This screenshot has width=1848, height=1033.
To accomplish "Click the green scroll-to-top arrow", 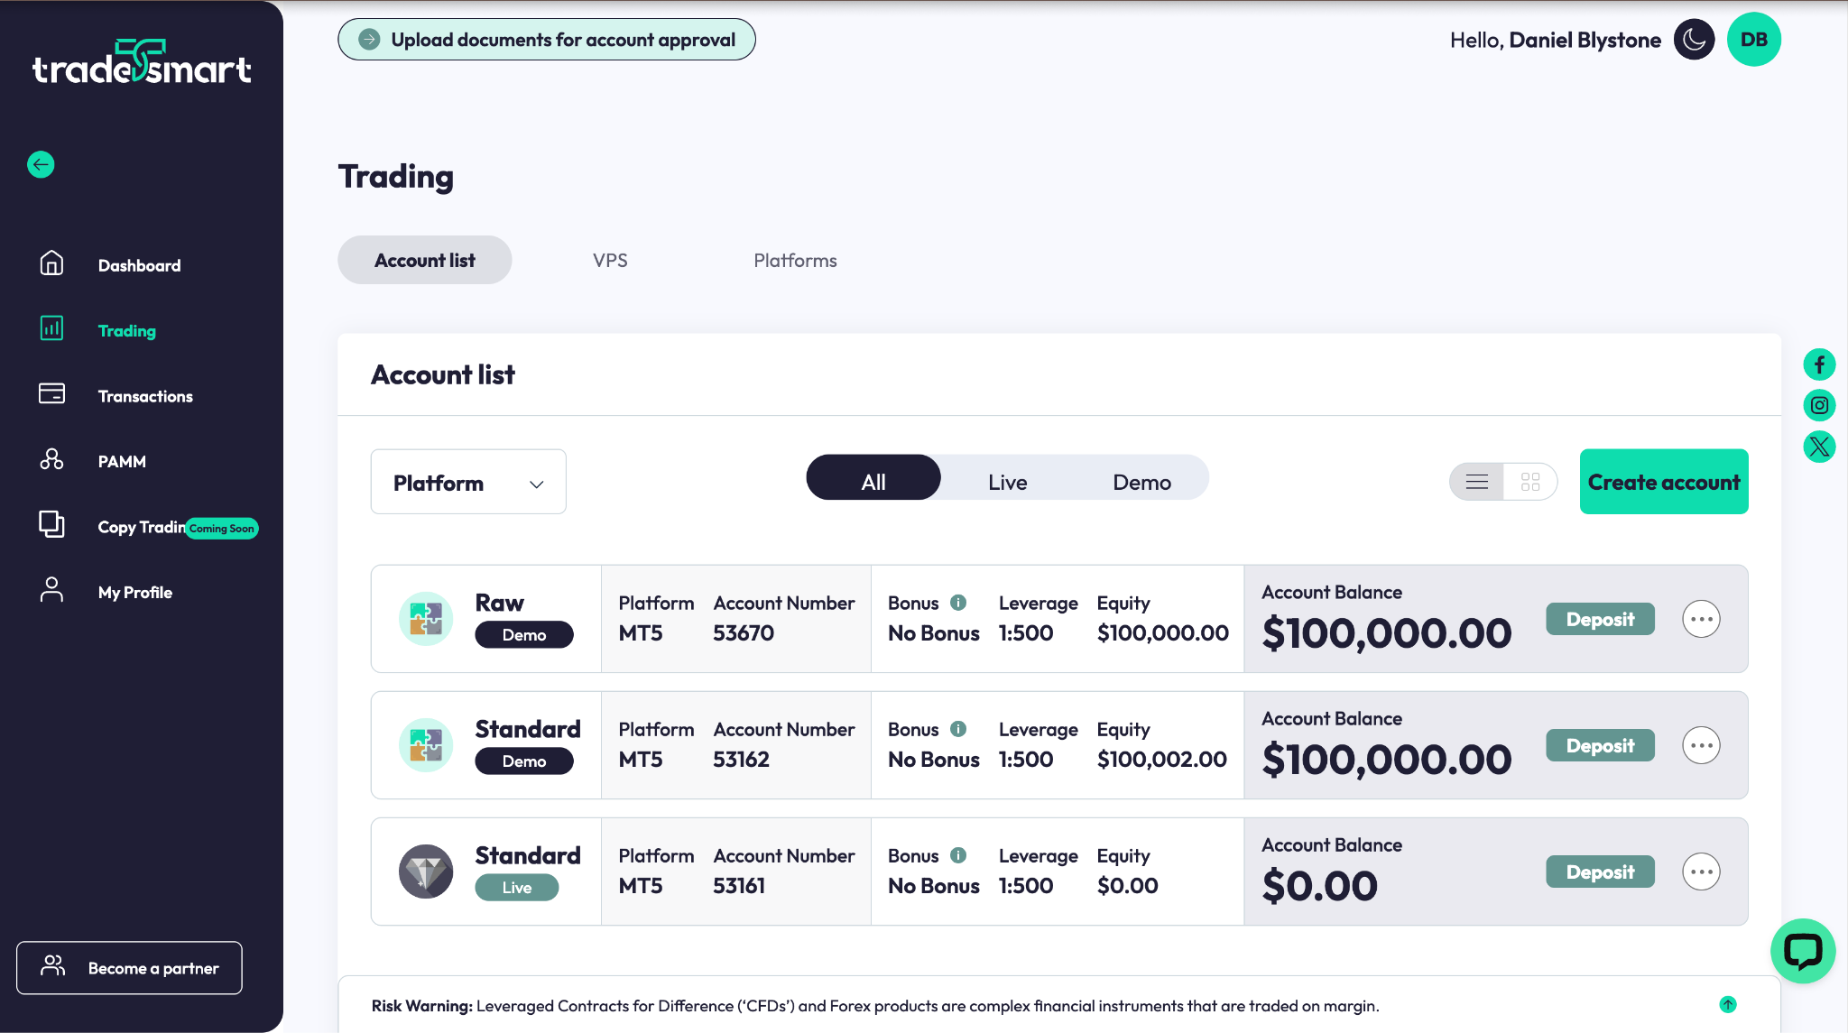I will point(1728,1004).
